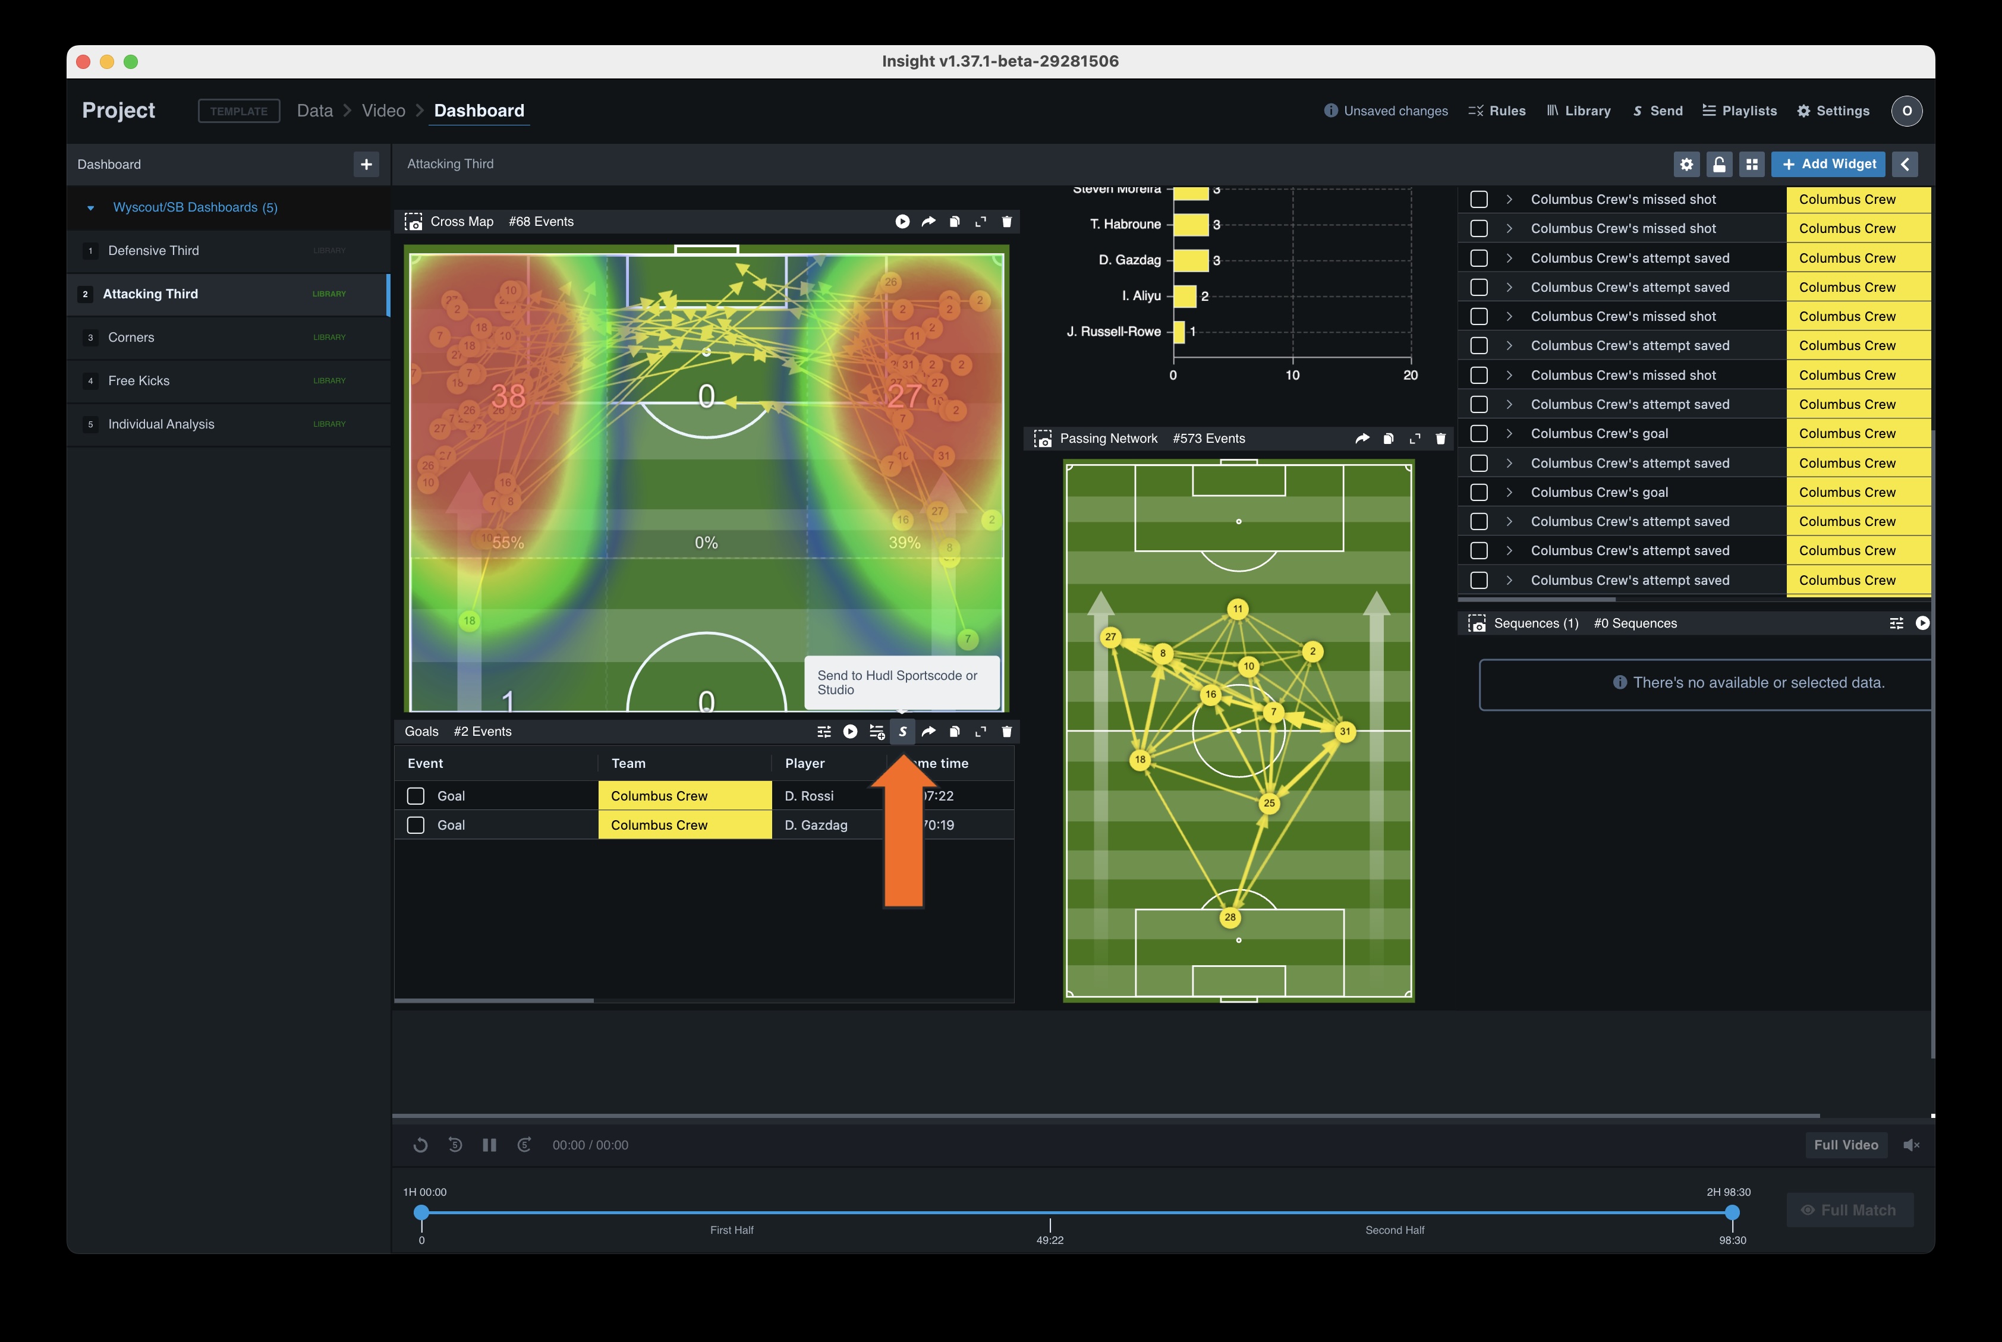The image size is (2002, 1342).
Task: Click the add-to-playlist icon in Goals widget
Action: point(876,732)
